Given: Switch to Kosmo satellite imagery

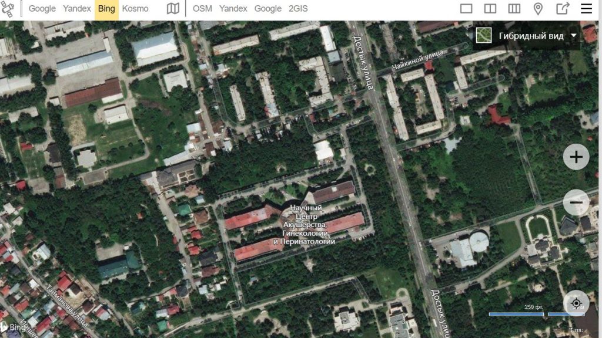Looking at the screenshot, I should pyautogui.click(x=135, y=8).
